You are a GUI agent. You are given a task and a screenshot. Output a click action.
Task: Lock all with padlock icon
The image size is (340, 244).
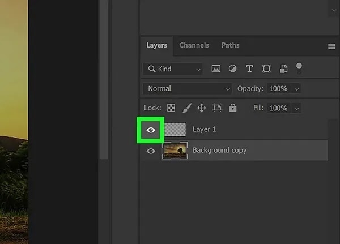coord(233,108)
